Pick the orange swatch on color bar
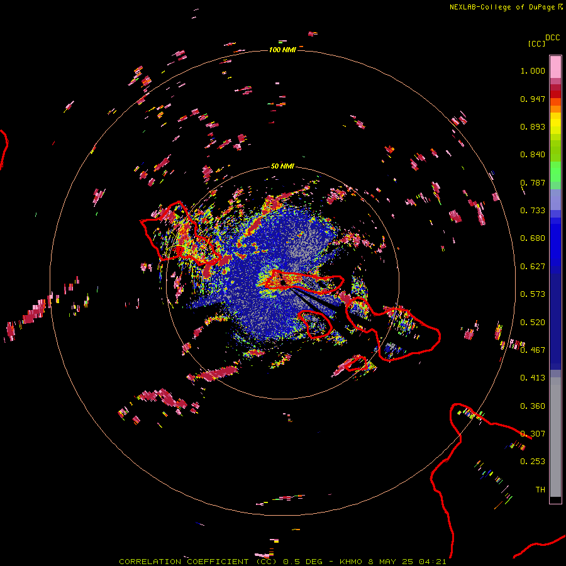The image size is (566, 566). [555, 109]
